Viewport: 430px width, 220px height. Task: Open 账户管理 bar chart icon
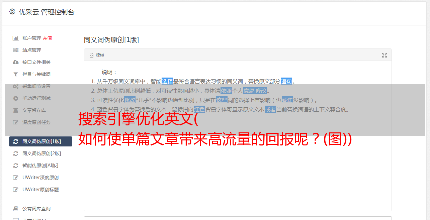(15, 38)
